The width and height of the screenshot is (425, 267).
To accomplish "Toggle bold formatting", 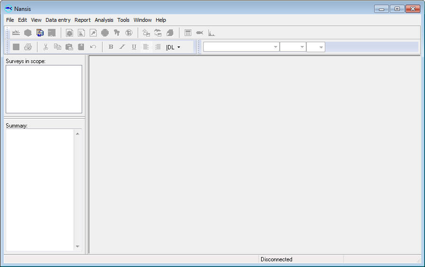I will click(x=111, y=47).
